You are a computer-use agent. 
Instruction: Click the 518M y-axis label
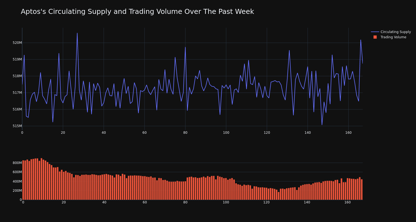(x=17, y=76)
